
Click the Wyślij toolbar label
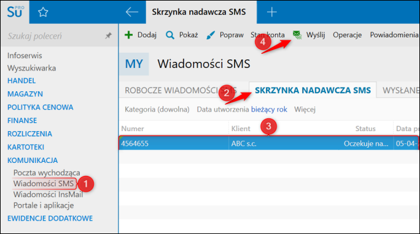click(316, 35)
